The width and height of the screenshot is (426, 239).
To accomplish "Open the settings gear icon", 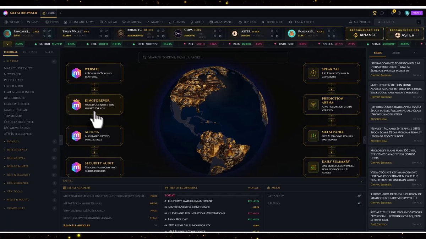I will coord(399,13).
